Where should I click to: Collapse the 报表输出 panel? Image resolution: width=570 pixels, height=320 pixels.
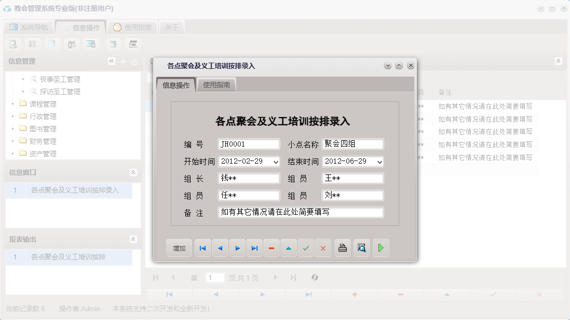133,239
